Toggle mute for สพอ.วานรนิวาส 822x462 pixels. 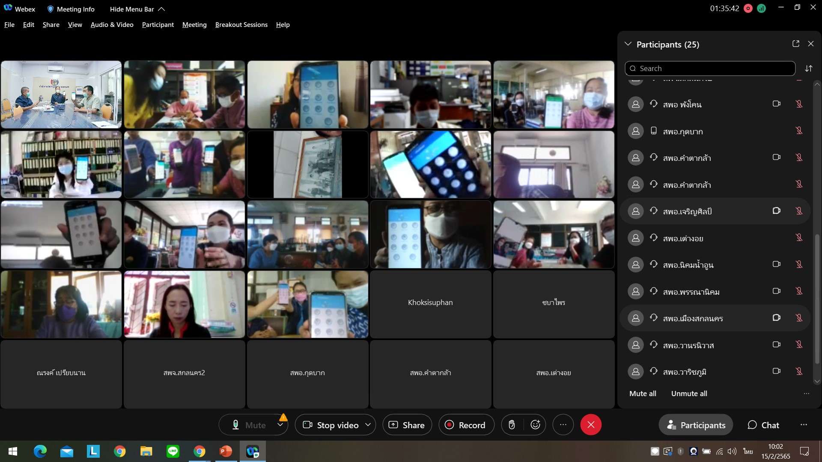[x=799, y=345]
